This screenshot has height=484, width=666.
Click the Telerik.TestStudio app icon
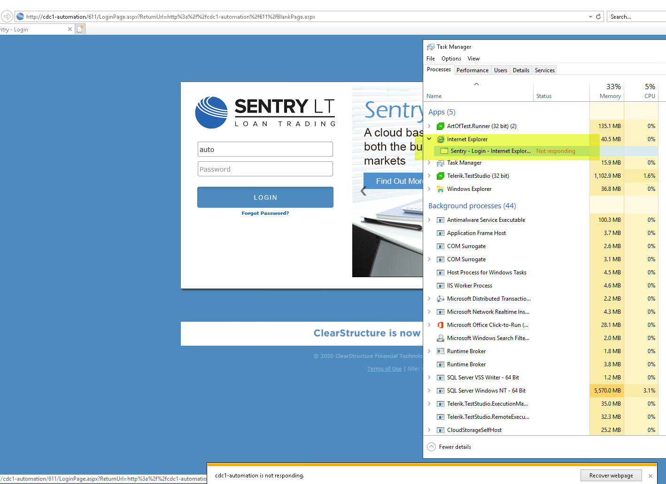click(x=441, y=176)
